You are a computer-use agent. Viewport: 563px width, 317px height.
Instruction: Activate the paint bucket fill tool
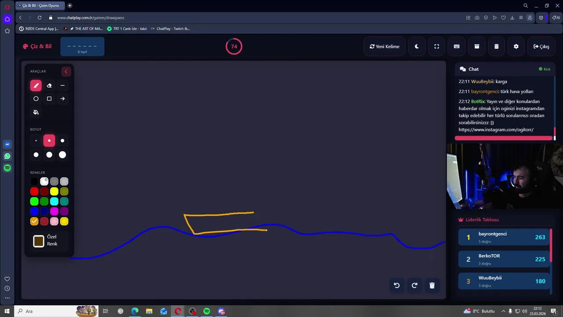[36, 112]
